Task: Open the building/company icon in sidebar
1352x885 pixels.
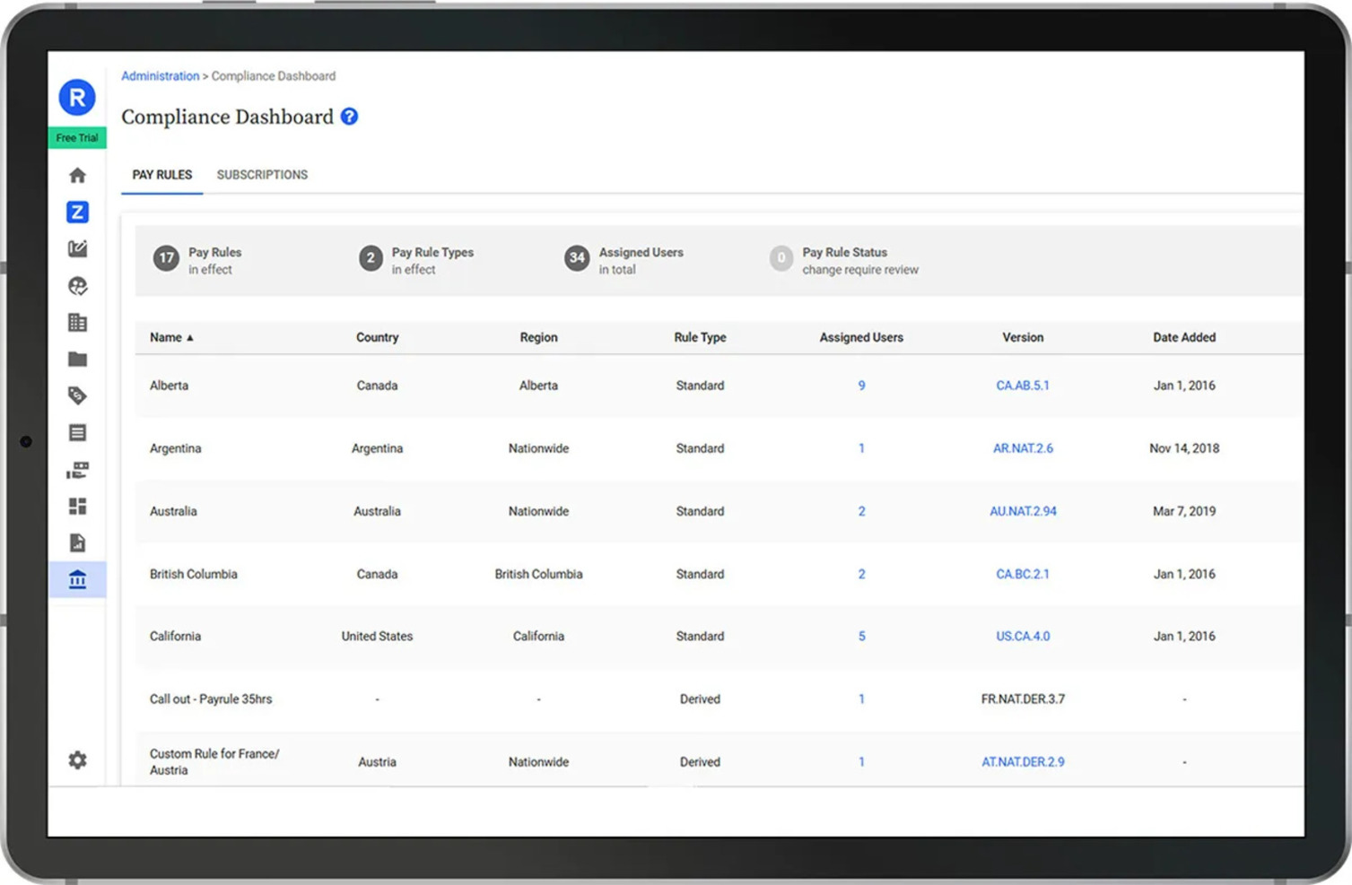Action: point(77,323)
